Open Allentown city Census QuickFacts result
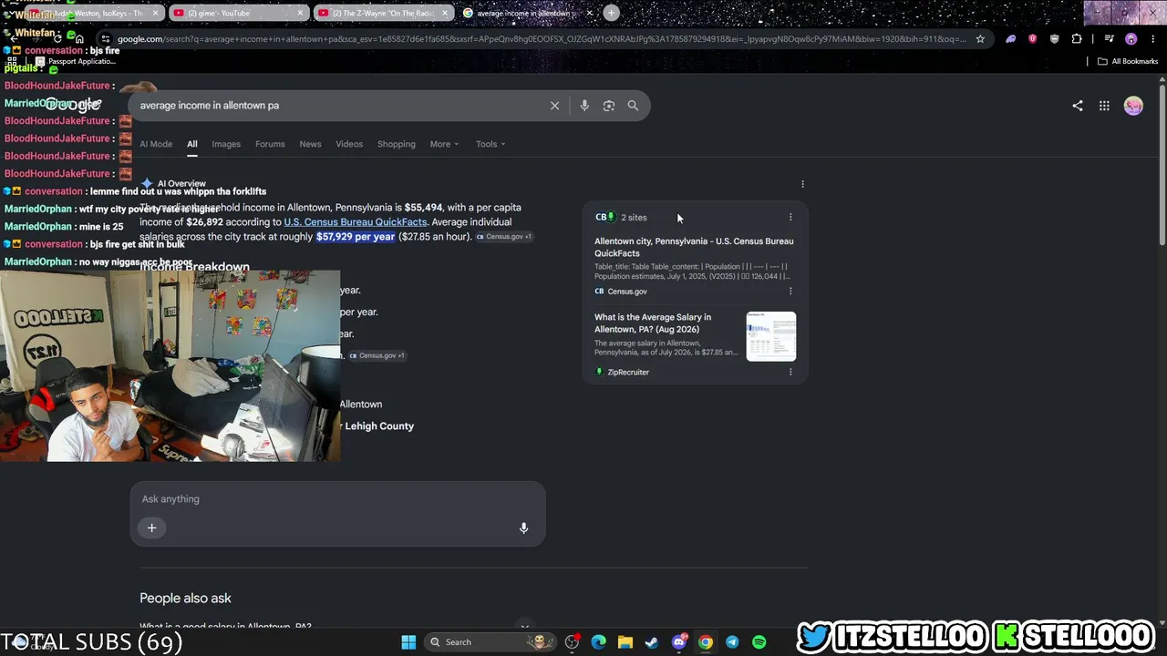The height and width of the screenshot is (656, 1167). click(x=694, y=247)
